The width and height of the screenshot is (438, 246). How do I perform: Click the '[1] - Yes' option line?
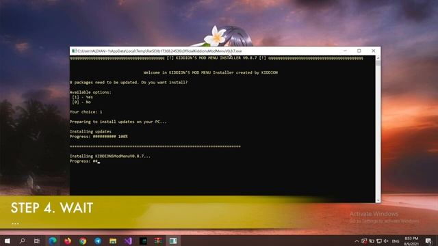coord(82,97)
